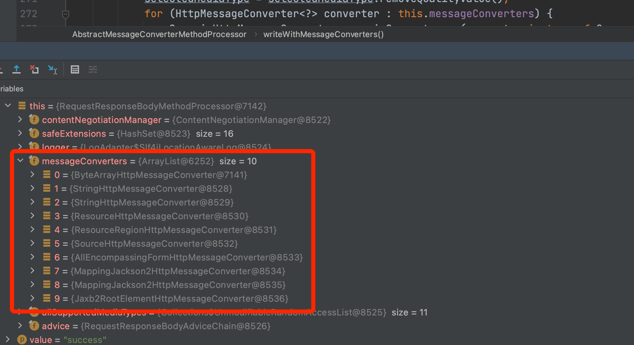
Task: Select the MappingJackson2HttpMessageConverter@8534 entry
Action: tap(317, 271)
